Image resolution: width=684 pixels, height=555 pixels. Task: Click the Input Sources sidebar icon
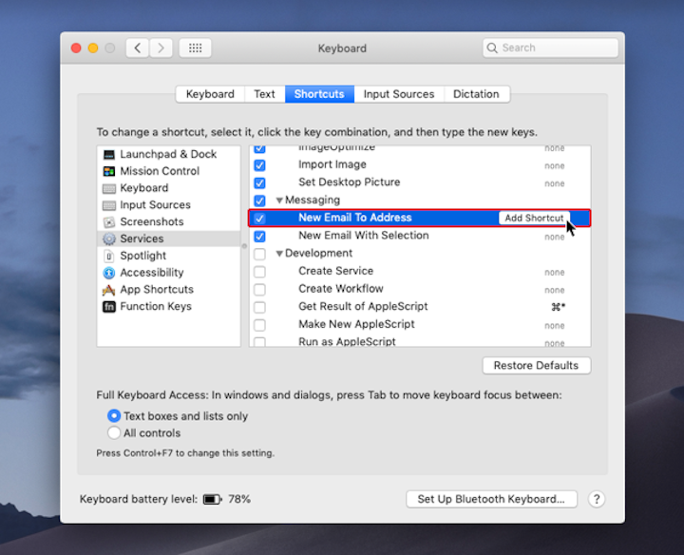point(108,205)
